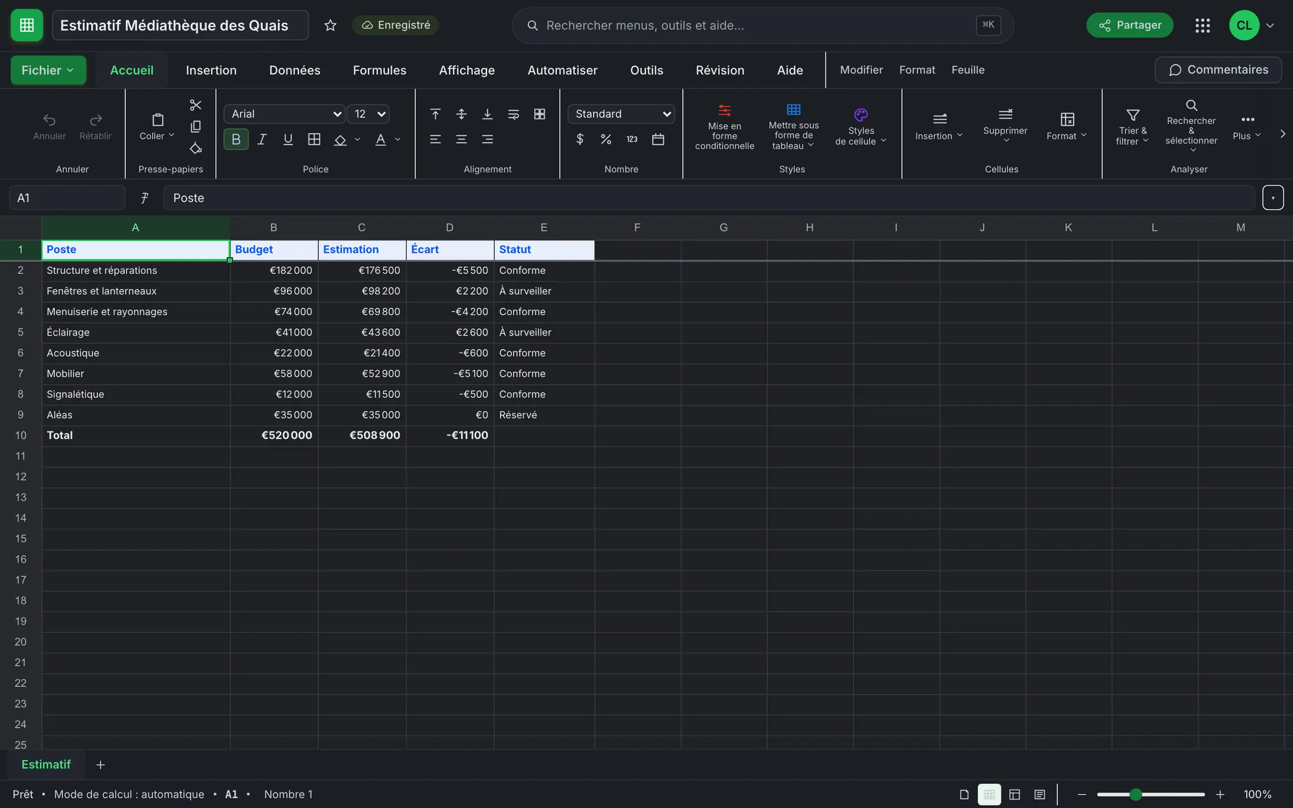Screen dimensions: 1293x808
Task: Select the format painter brush icon
Action: tap(196, 148)
